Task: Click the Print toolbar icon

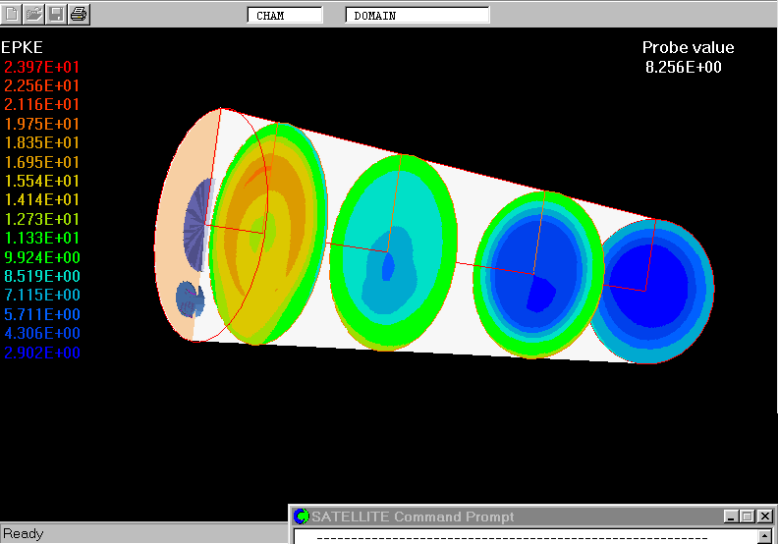Action: (79, 14)
